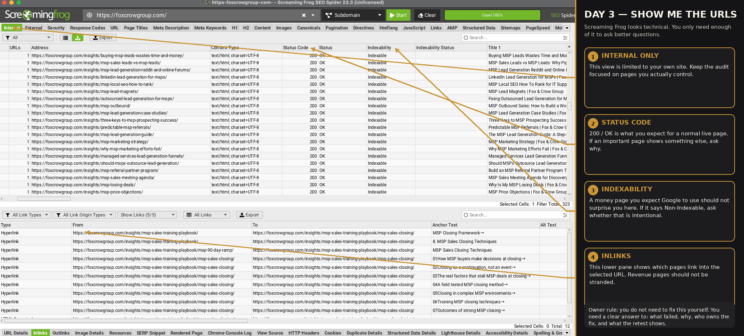Open the Subdomain crawl mode dropdown
744x336 pixels.
[x=353, y=15]
